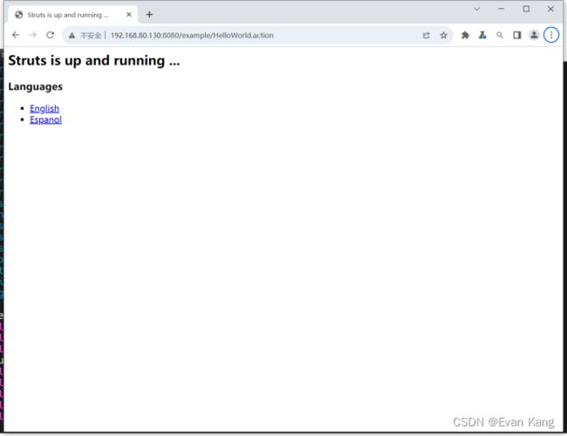Close the 'Struts is up and running' tab
This screenshot has width=567, height=436.
coord(129,15)
